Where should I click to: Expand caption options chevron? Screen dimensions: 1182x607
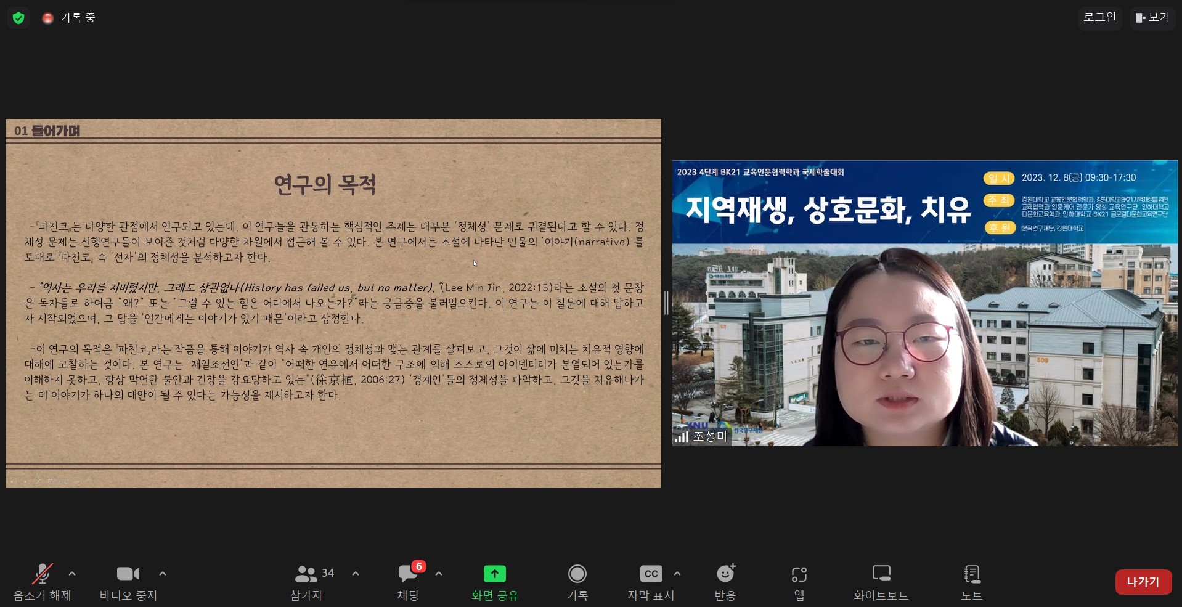(x=677, y=574)
